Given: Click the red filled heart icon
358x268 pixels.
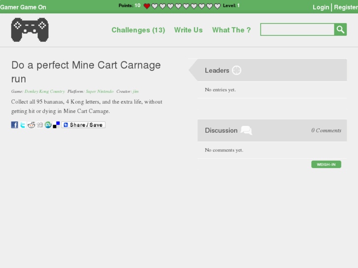Looking at the screenshot, I should [147, 6].
